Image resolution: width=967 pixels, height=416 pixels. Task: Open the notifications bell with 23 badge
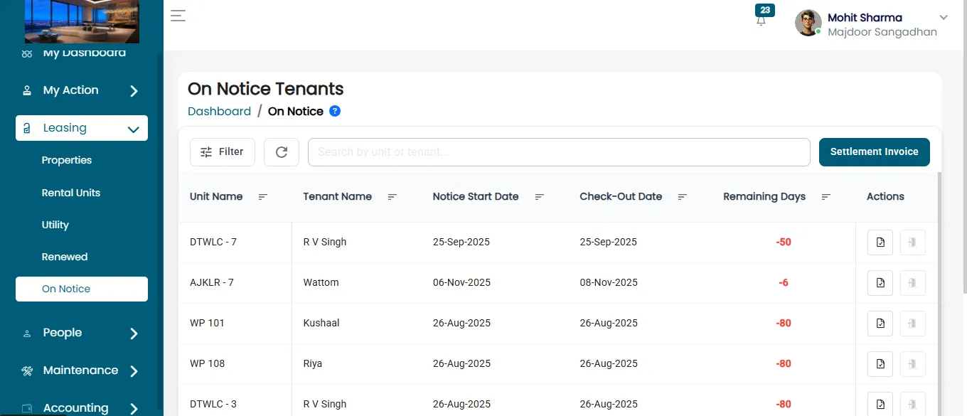pyautogui.click(x=762, y=20)
